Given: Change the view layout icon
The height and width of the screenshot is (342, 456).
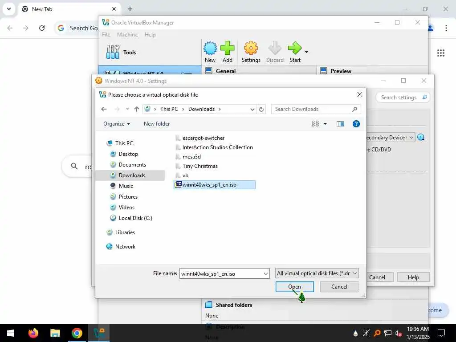Looking at the screenshot, I should [316, 124].
